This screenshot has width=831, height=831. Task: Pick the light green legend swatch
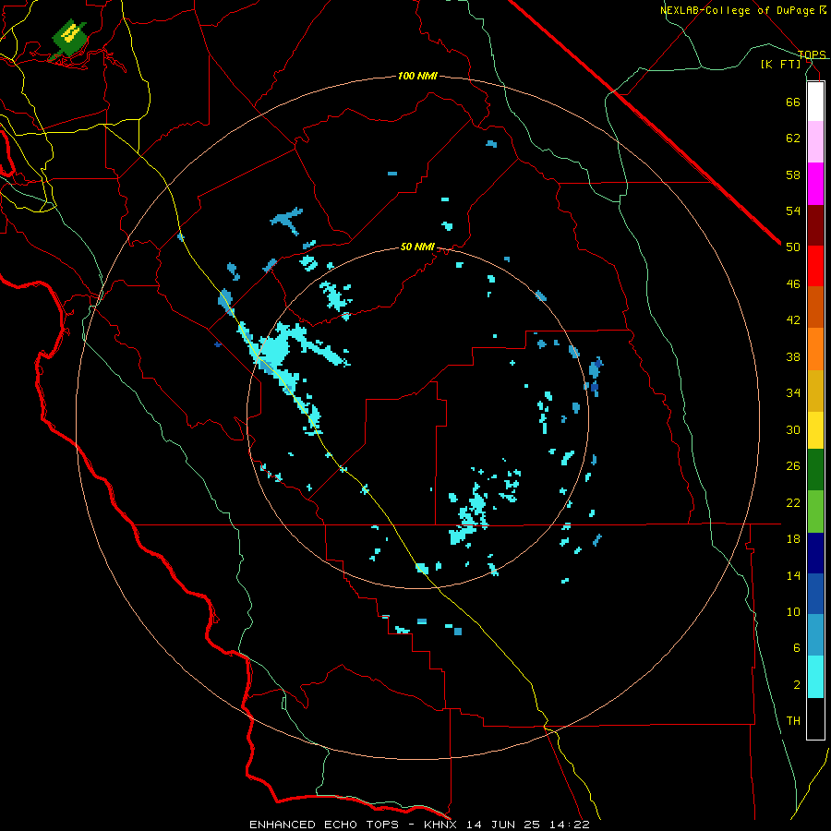(815, 512)
